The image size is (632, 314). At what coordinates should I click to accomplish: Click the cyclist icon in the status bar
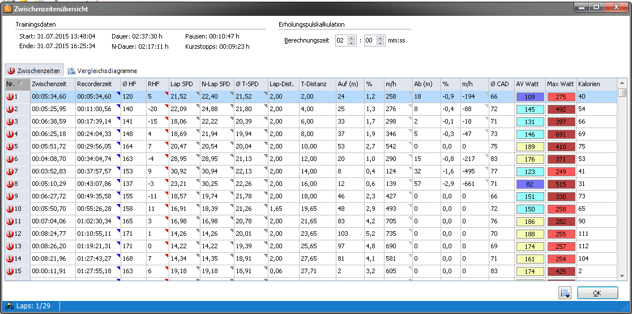tap(10, 306)
